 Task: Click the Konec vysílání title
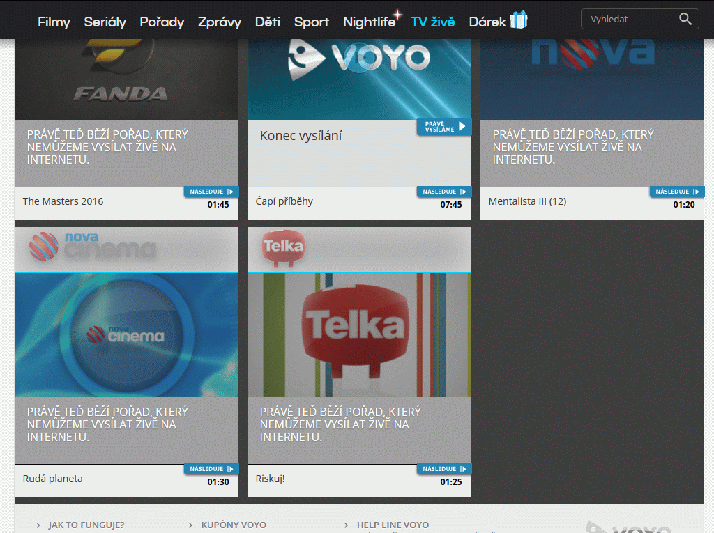pos(301,136)
